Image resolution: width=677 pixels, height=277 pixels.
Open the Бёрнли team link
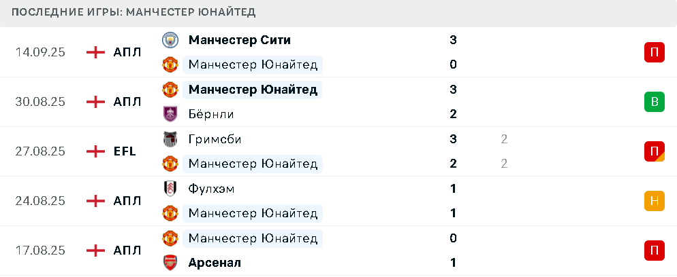[x=212, y=115]
